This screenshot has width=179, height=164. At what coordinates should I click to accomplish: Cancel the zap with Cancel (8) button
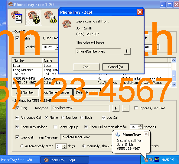116,67
